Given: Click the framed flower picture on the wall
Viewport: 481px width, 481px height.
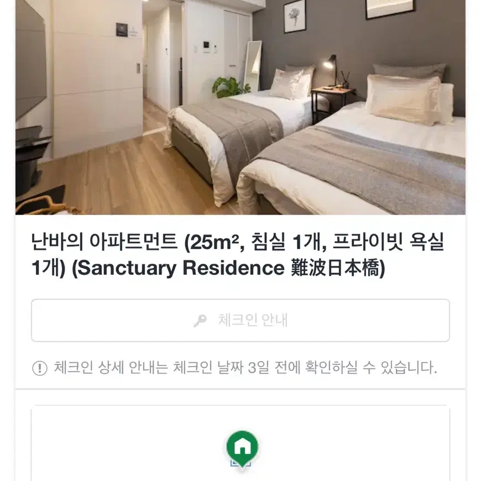Looking at the screenshot, I should point(295,15).
